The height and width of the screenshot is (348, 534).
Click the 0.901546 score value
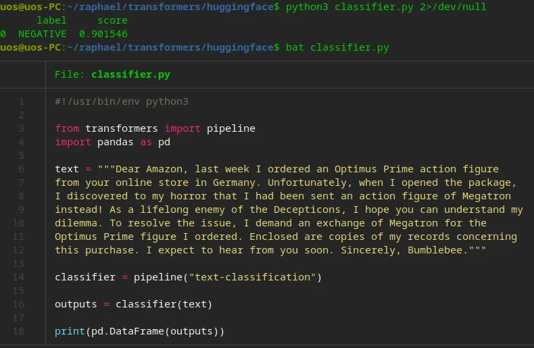tap(103, 34)
